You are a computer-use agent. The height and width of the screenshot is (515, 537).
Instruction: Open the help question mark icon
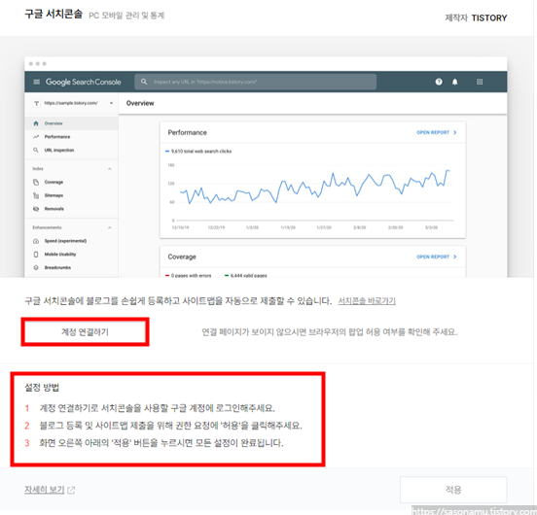point(439,82)
